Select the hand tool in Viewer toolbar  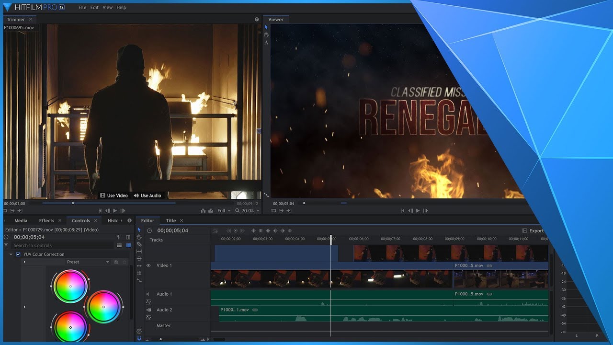[x=266, y=35]
